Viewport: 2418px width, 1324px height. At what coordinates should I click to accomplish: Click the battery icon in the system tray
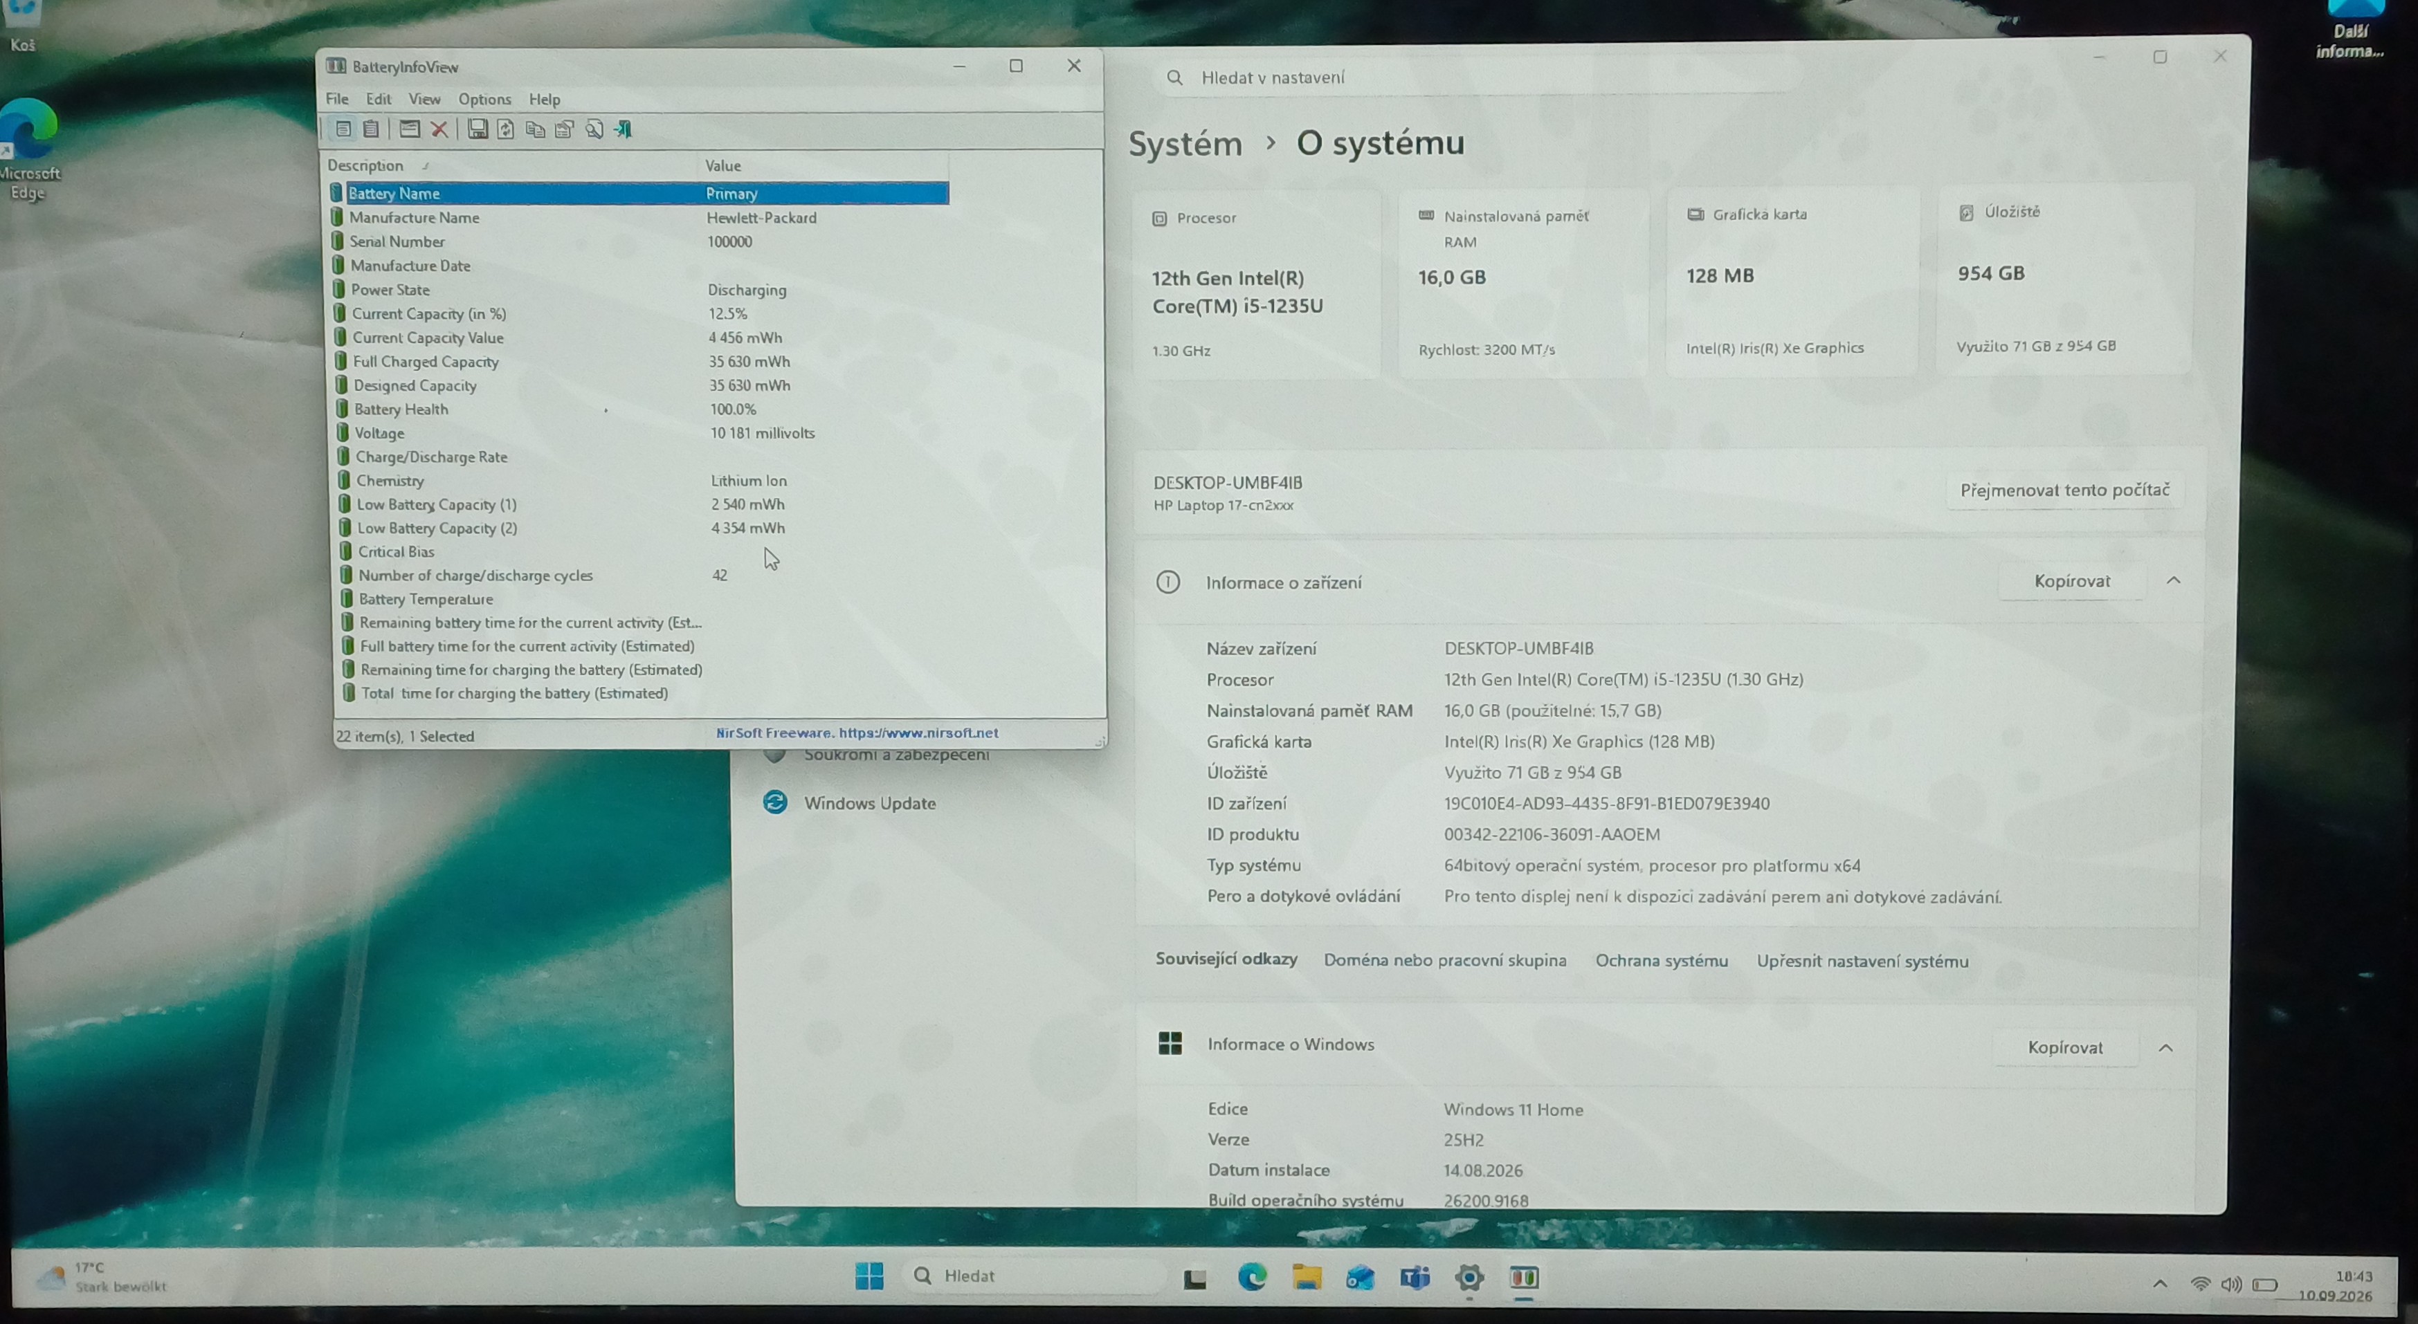[x=2265, y=1285]
